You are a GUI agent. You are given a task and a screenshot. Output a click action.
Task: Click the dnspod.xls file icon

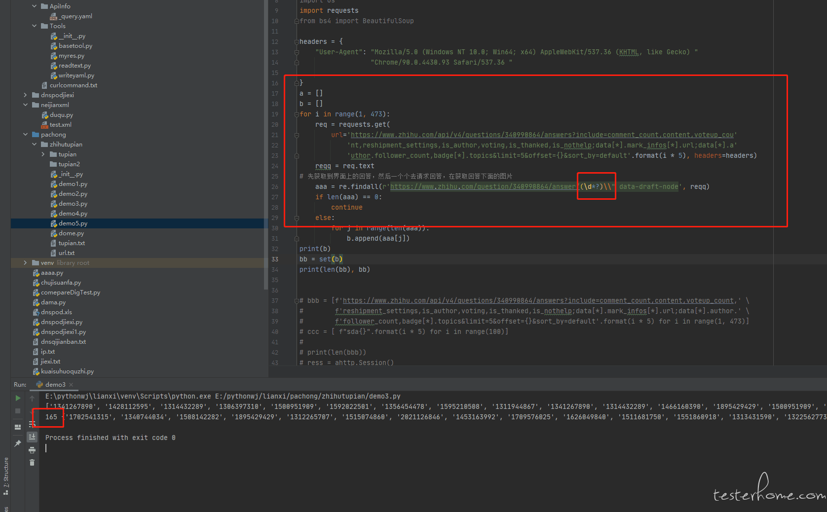(36, 312)
